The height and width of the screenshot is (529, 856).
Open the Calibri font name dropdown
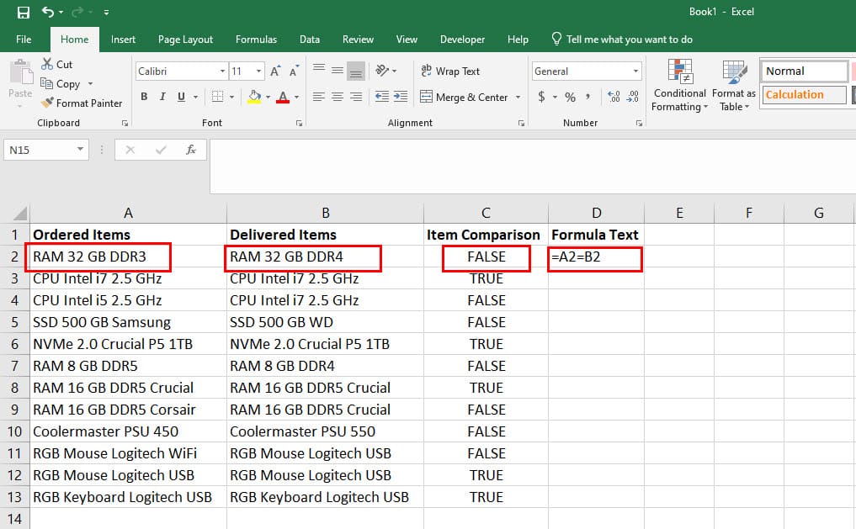(x=222, y=71)
